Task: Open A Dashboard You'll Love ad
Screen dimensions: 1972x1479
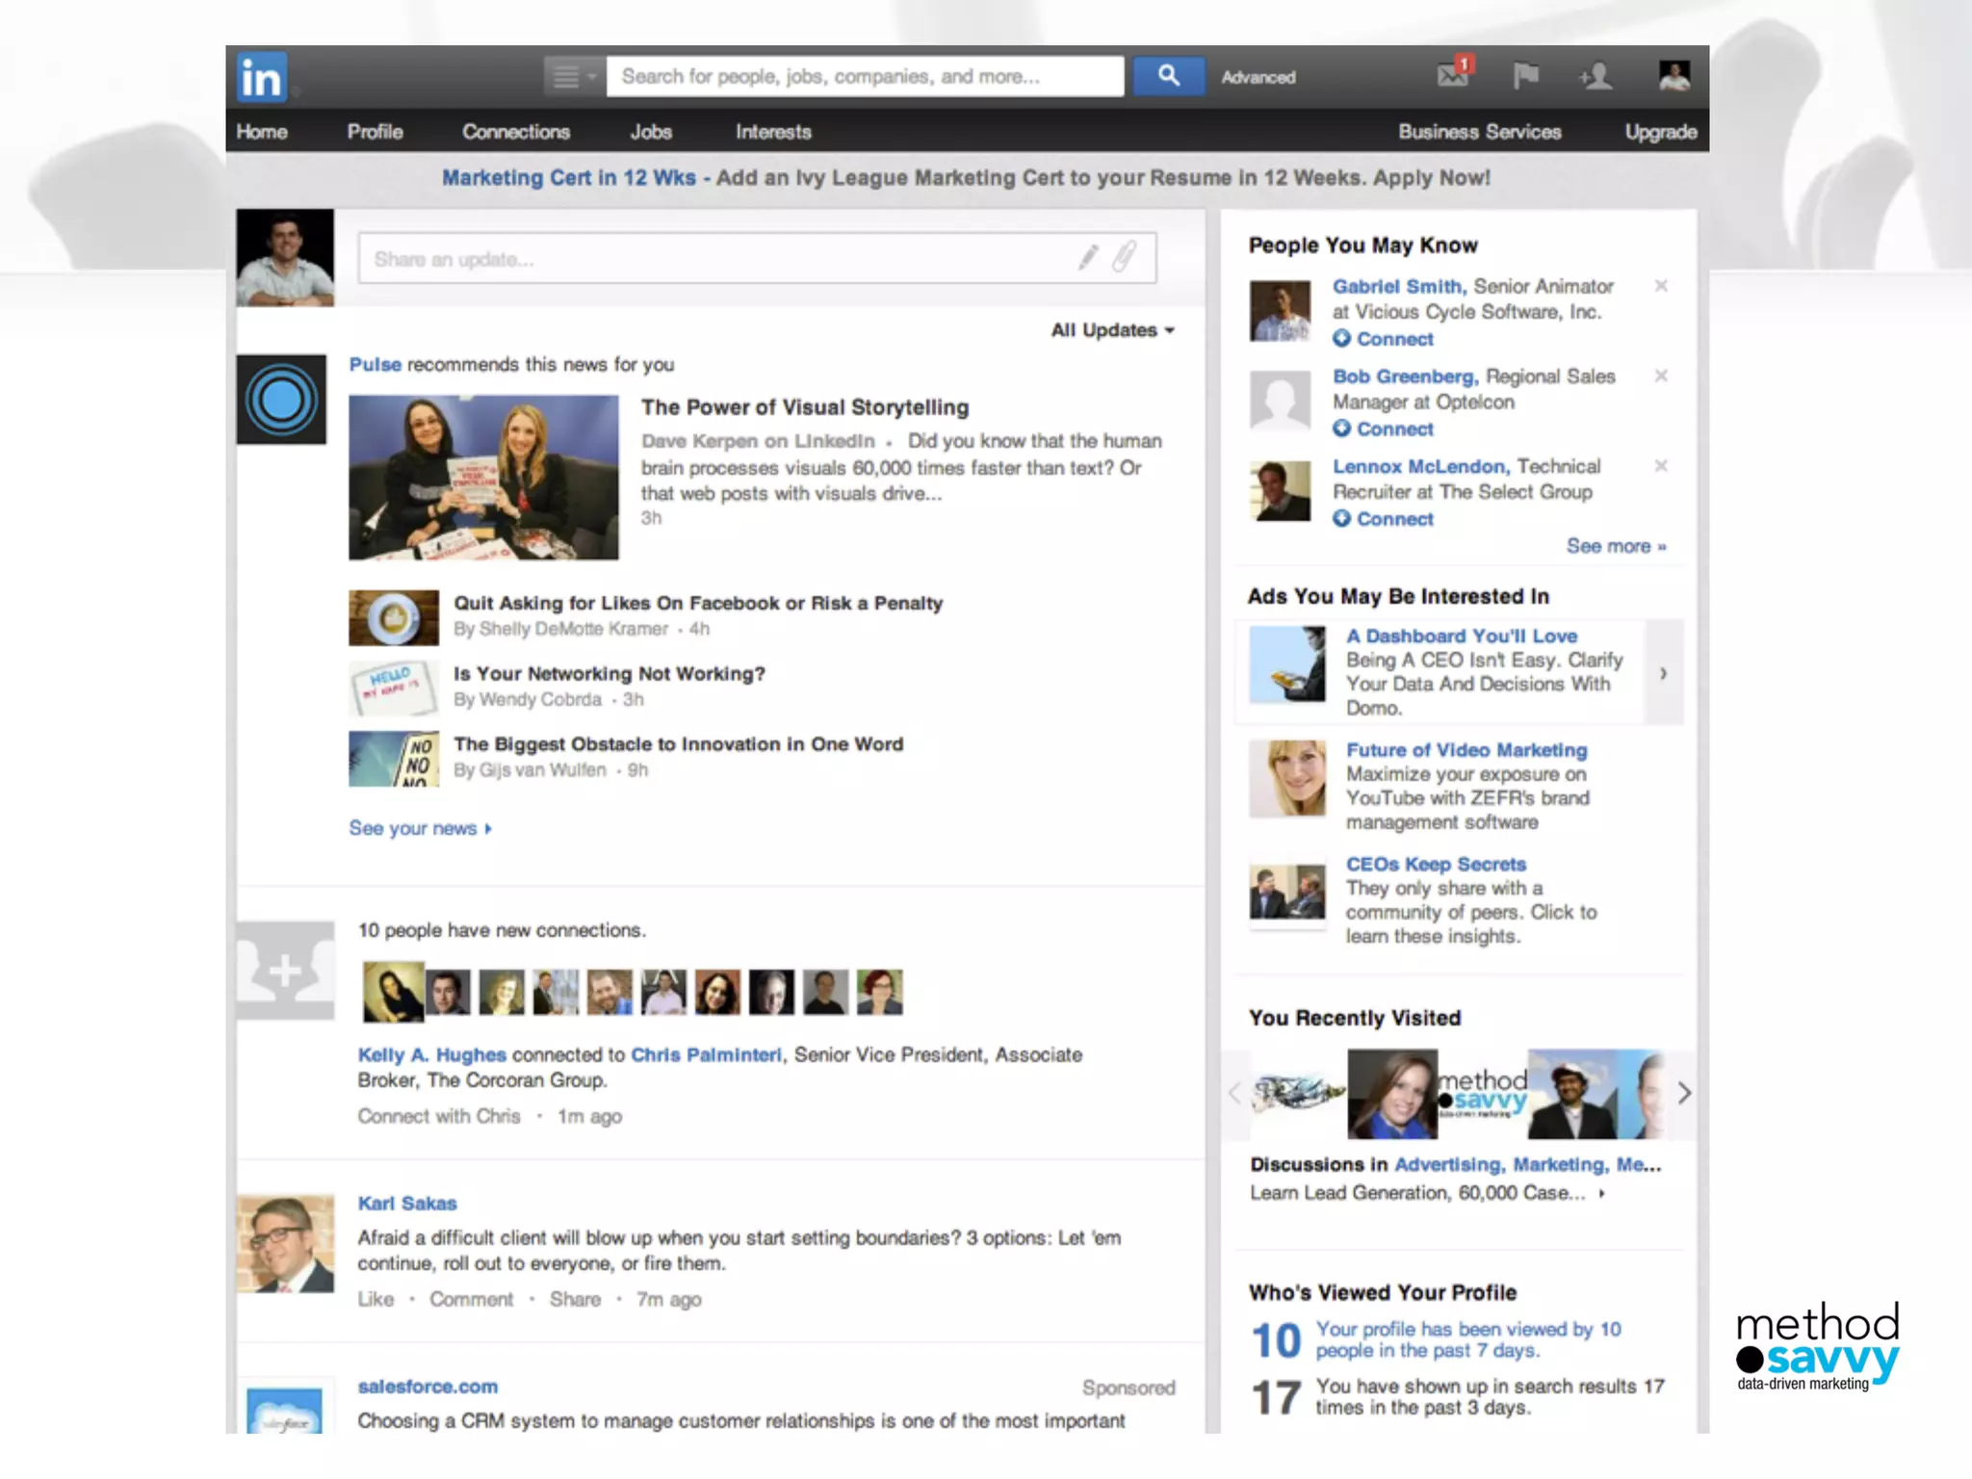Action: 1462,636
